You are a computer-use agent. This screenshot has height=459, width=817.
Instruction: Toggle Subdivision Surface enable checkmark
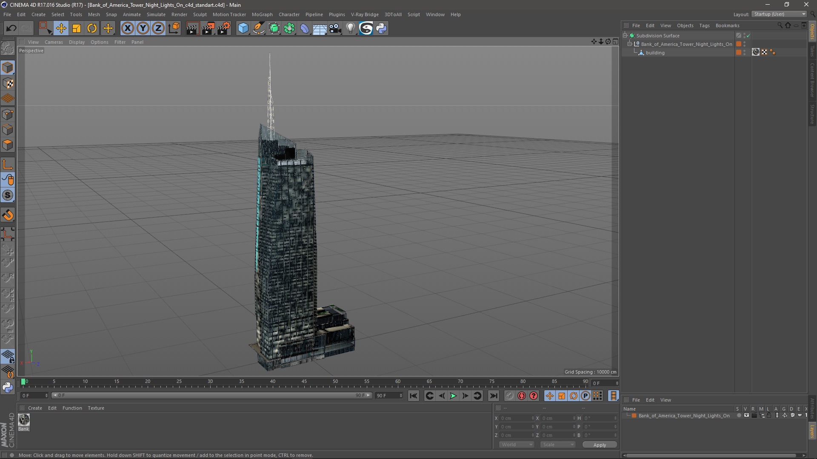tap(748, 36)
